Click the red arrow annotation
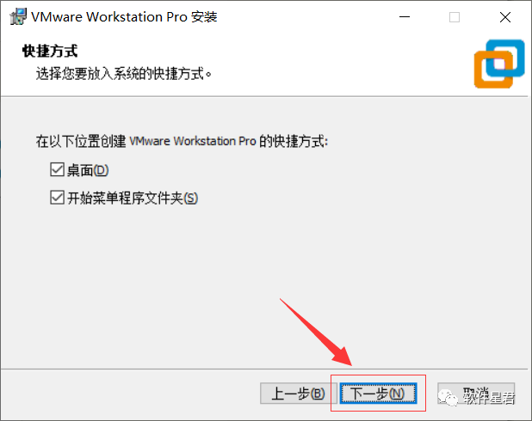This screenshot has height=421, width=532. click(316, 332)
